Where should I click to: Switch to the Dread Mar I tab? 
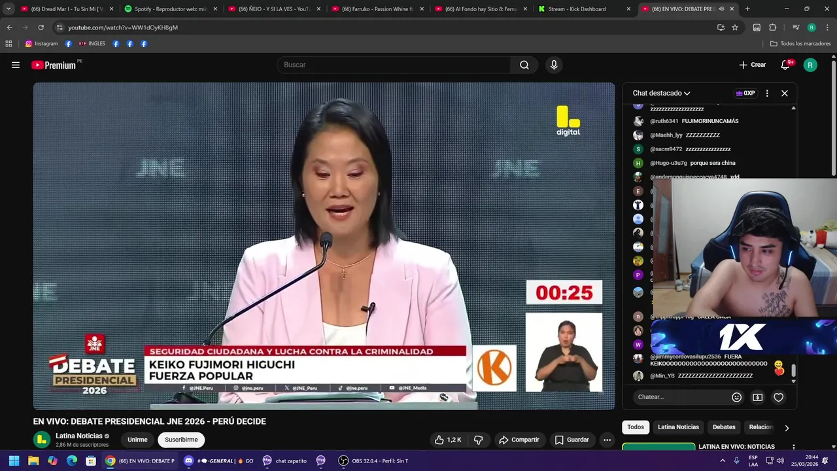click(67, 9)
